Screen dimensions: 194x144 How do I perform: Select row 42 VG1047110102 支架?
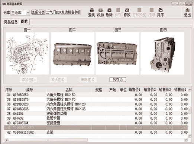96,132
